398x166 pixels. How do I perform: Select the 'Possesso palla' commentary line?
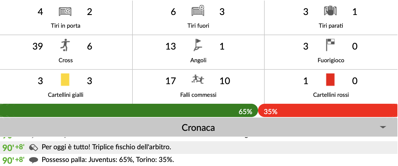click(108, 160)
